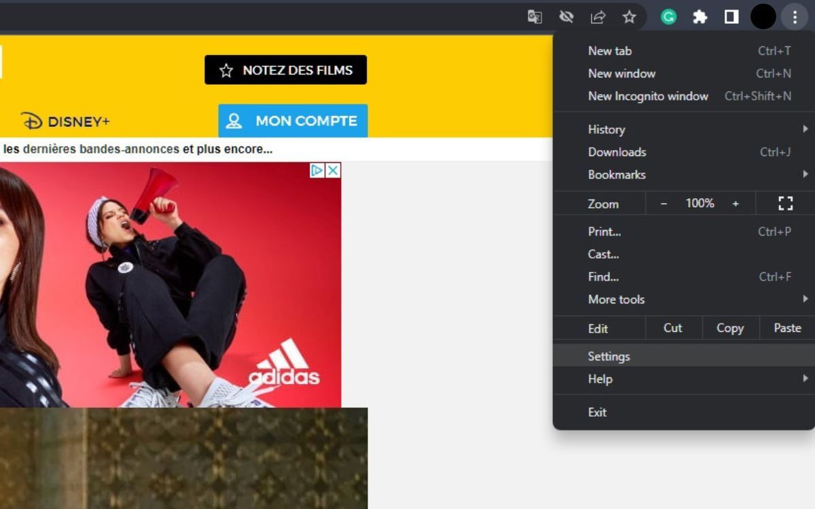
Task: Click the crossed-out eye icon in address bar
Action: tap(566, 17)
